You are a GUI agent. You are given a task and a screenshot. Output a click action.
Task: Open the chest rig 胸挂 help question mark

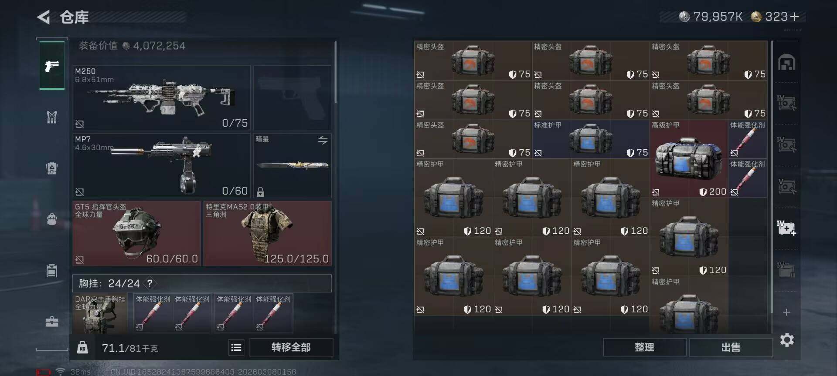coord(150,283)
